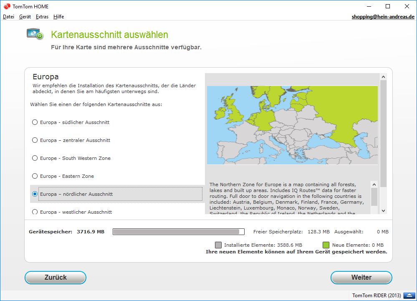
Task: Select Europa – westlicher Ausschnitt radio button
Action: tap(35, 212)
